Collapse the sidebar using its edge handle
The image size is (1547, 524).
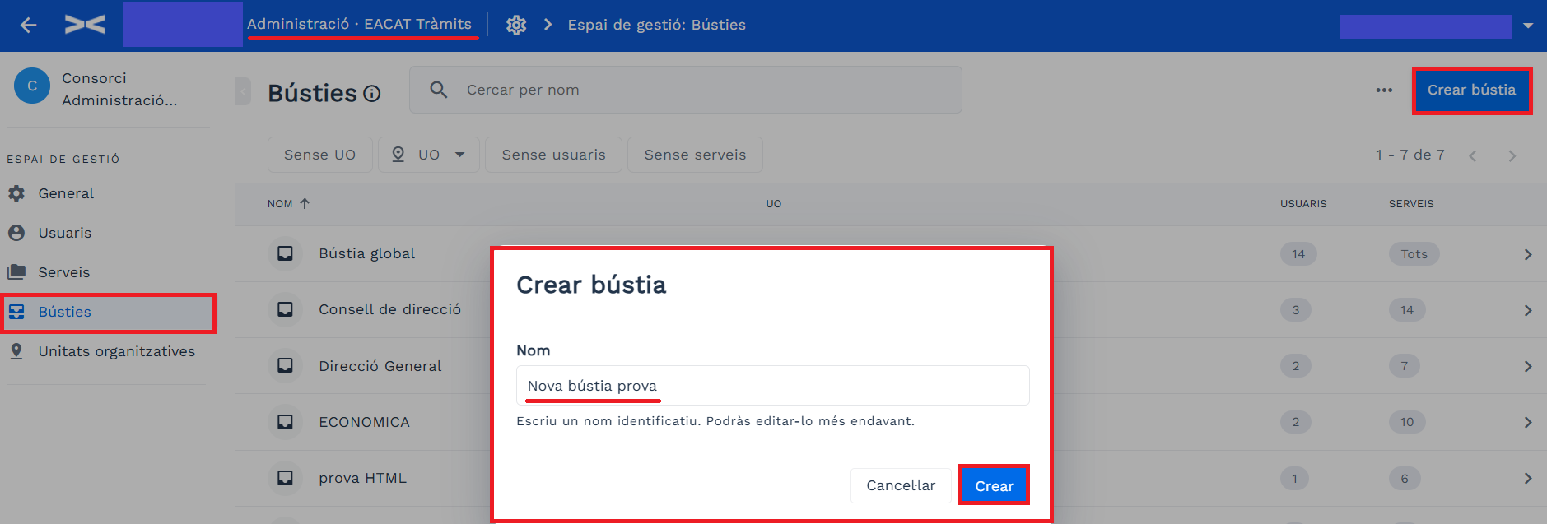coord(243,90)
